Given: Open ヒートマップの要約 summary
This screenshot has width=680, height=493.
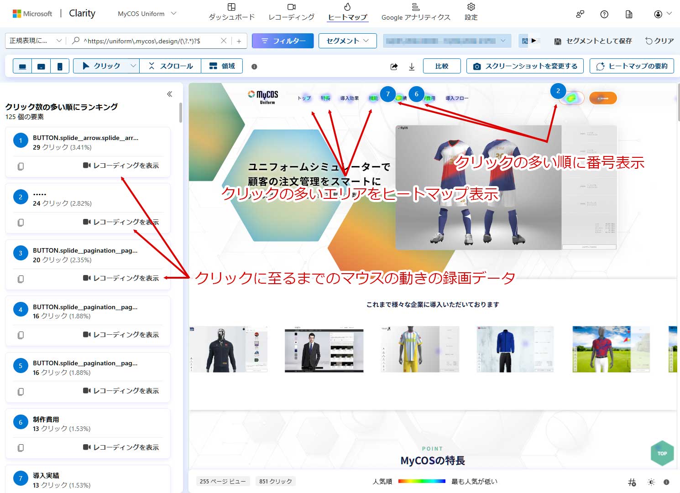Looking at the screenshot, I should click(x=632, y=66).
